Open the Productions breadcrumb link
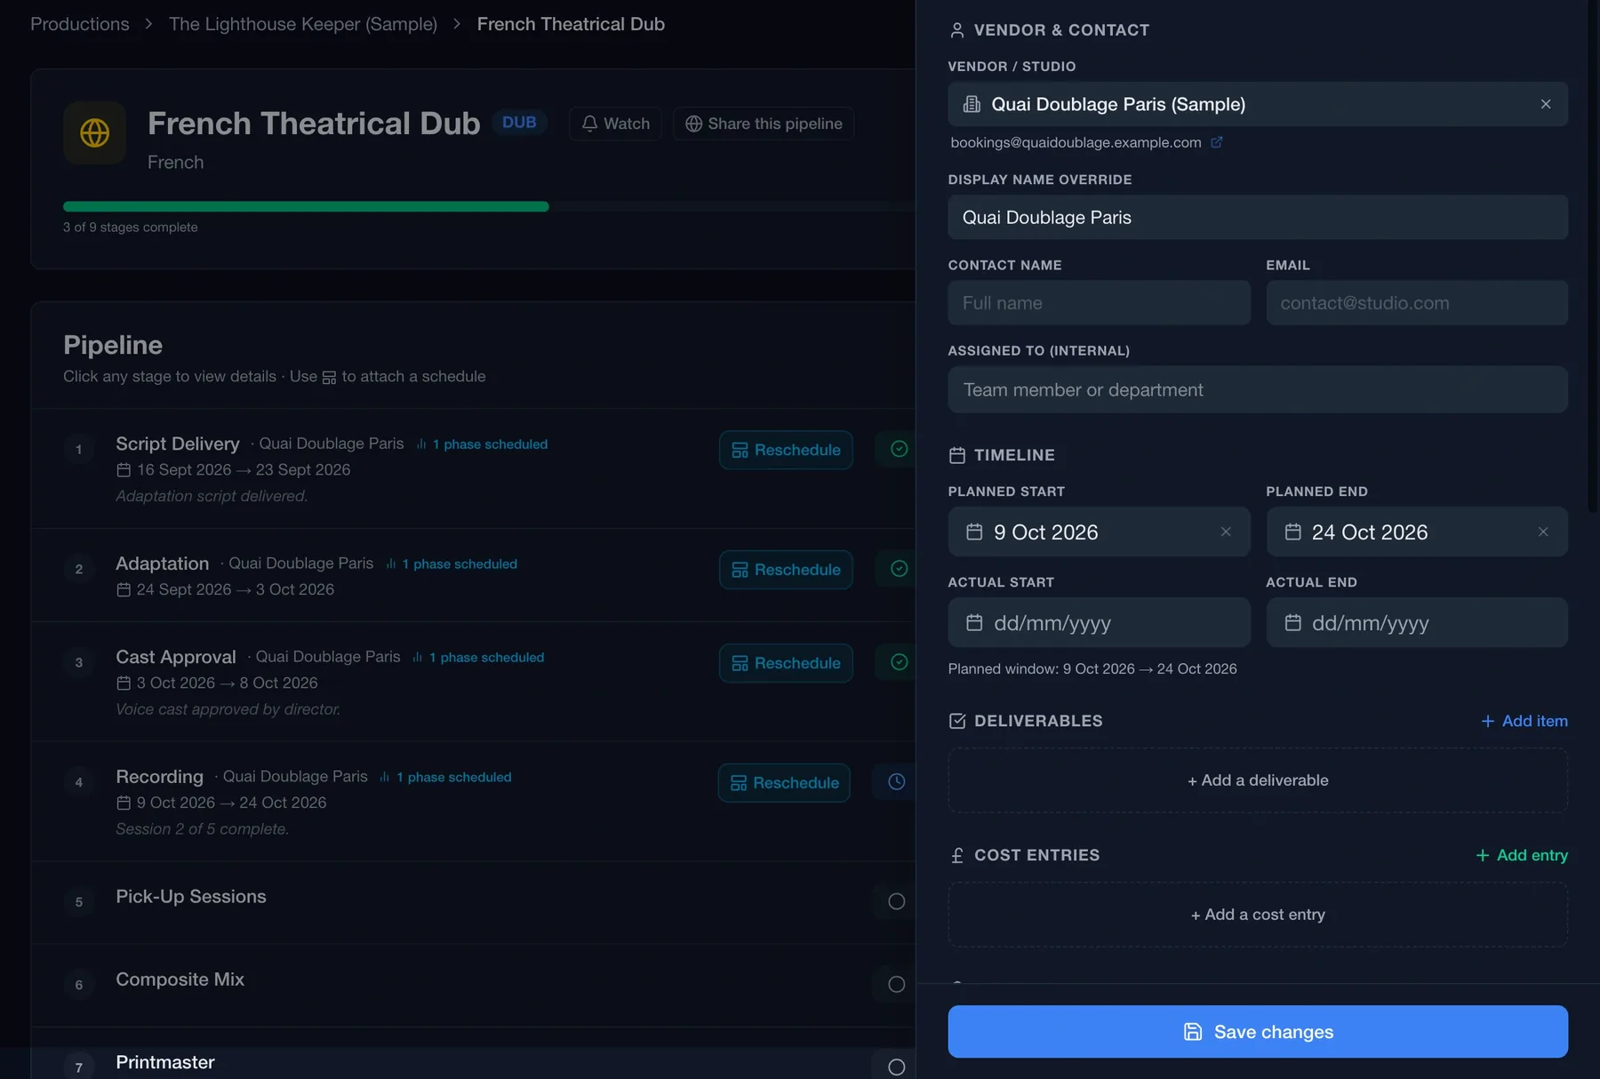Screen dimensions: 1600x1079 coord(80,24)
